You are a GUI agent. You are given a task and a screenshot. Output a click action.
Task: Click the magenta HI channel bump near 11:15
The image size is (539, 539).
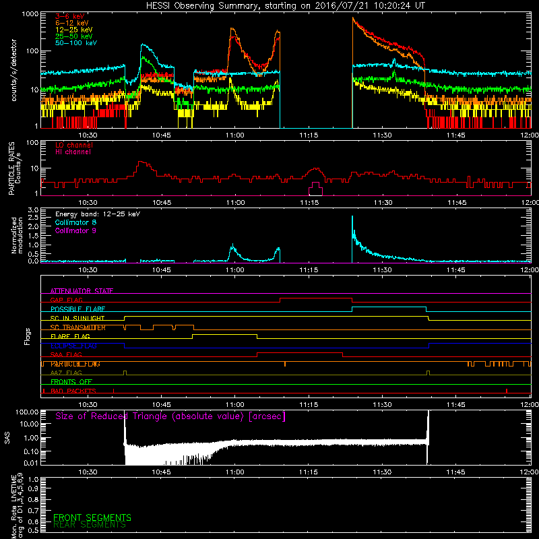(315, 189)
